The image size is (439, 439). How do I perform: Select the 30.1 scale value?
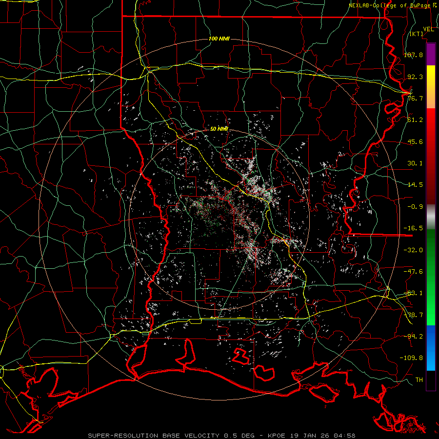click(x=415, y=163)
